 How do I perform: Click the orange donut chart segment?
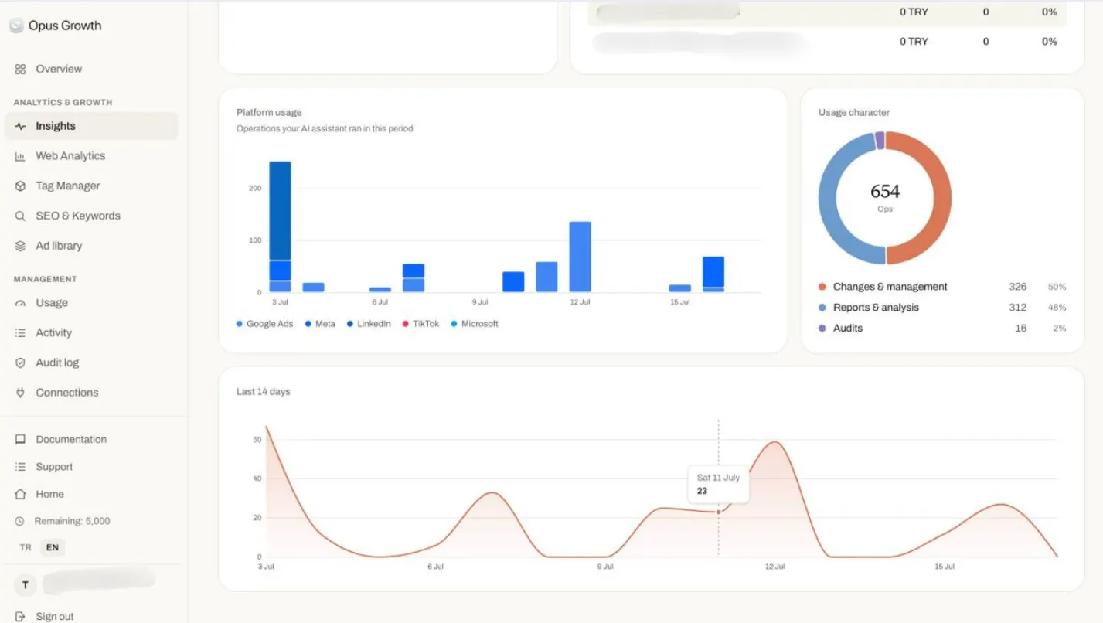pyautogui.click(x=942, y=198)
